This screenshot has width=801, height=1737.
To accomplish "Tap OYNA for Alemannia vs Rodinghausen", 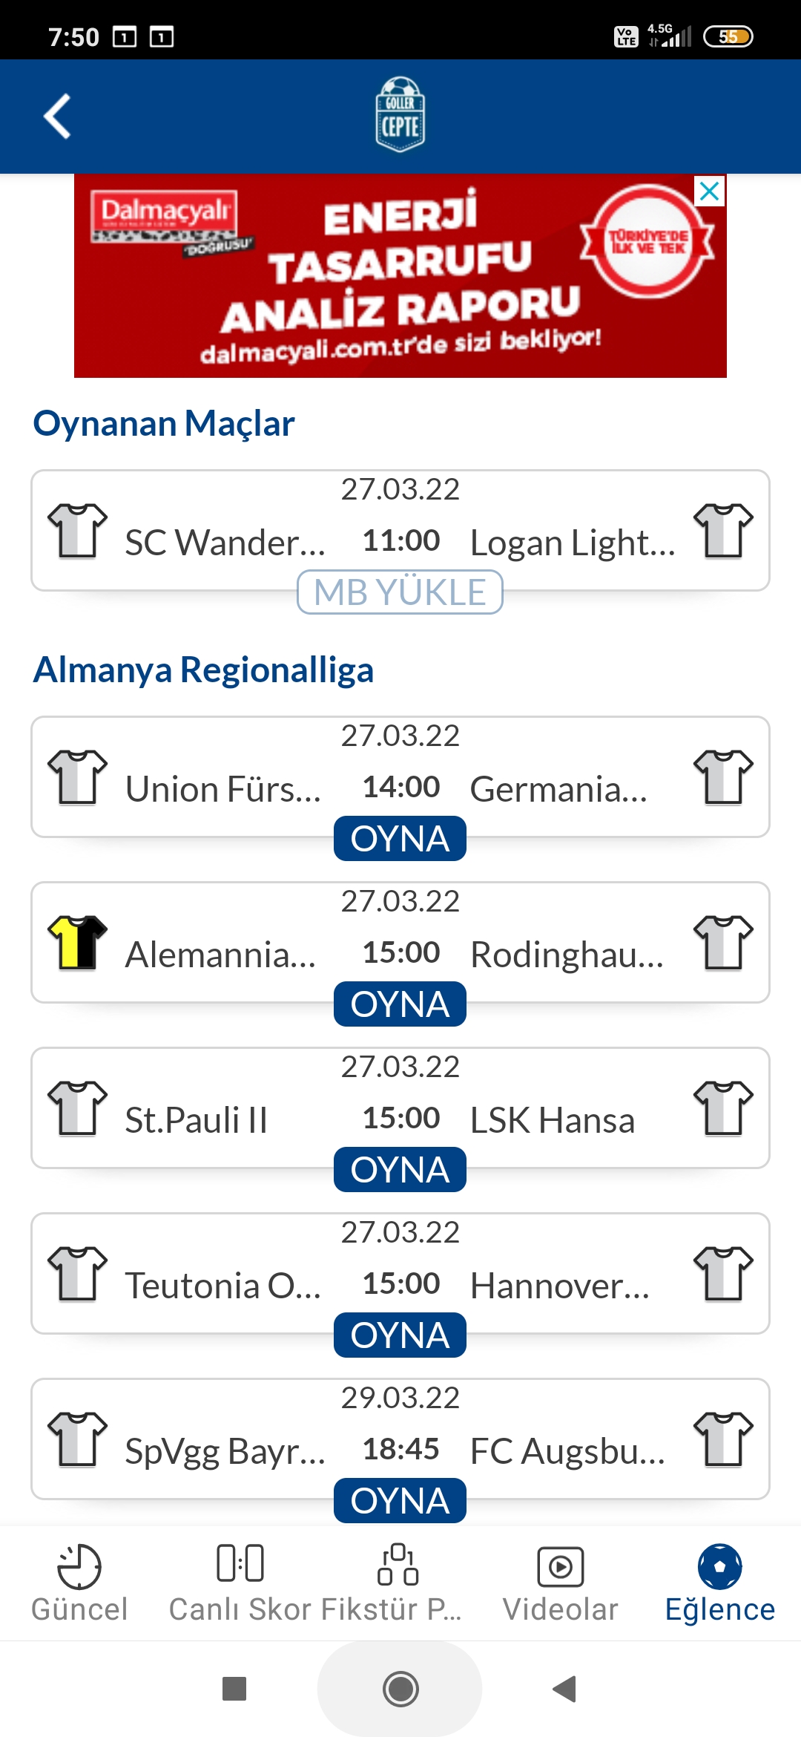I will tap(400, 1004).
